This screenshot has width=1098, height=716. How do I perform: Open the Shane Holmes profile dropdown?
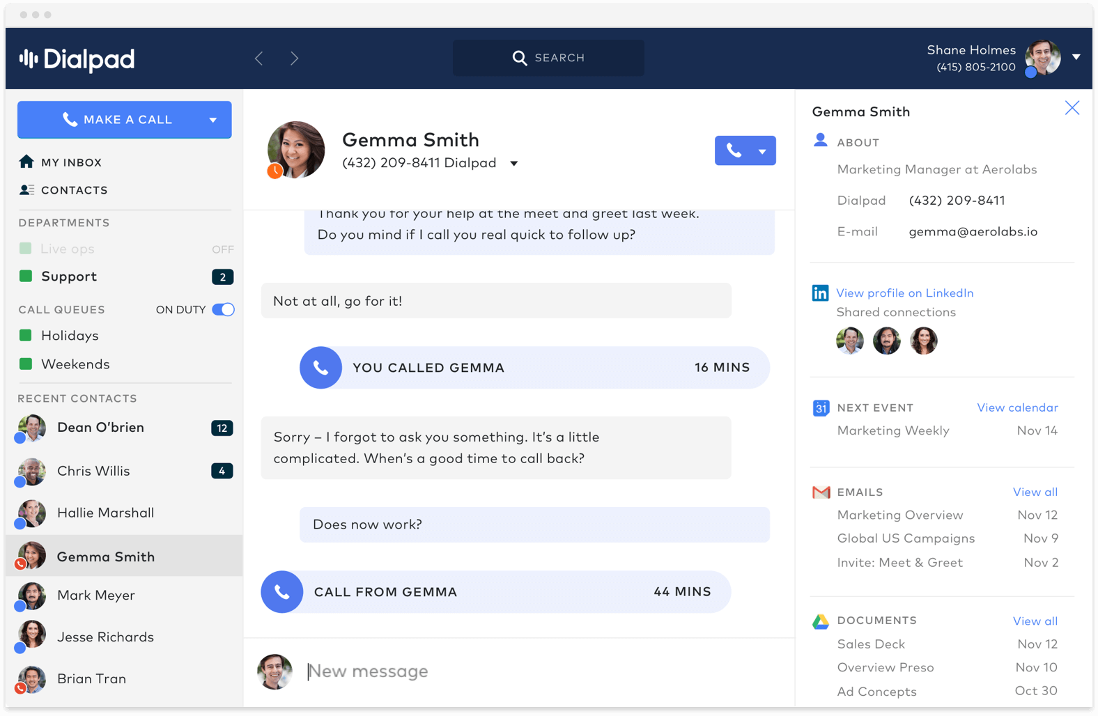pos(1076,57)
